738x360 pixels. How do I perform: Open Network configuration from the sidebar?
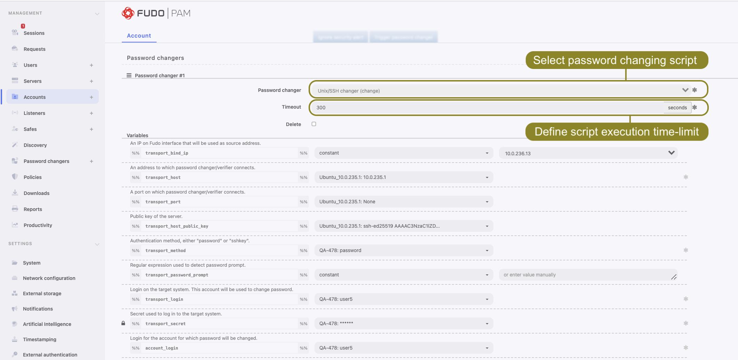click(49, 278)
